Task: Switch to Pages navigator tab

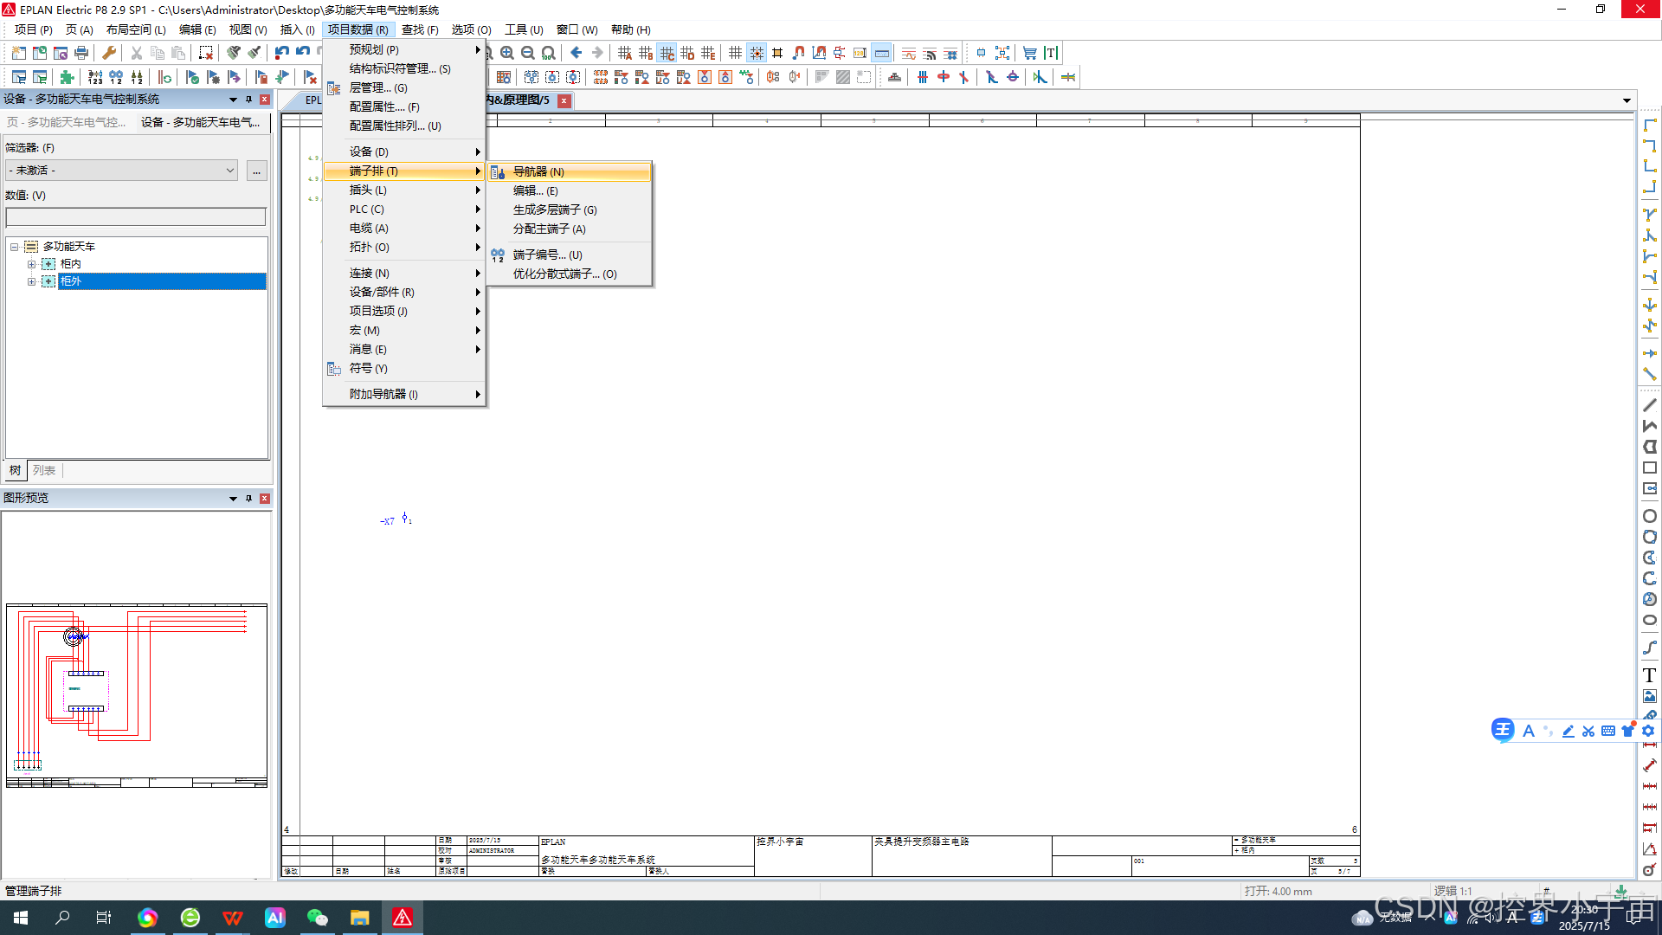Action: pyautogui.click(x=67, y=122)
